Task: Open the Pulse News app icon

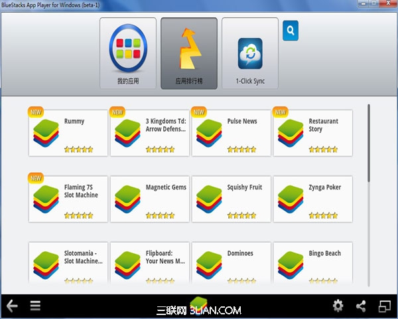Action: click(x=209, y=134)
